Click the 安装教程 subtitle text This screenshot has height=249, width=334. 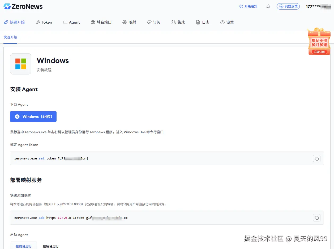(x=44, y=70)
